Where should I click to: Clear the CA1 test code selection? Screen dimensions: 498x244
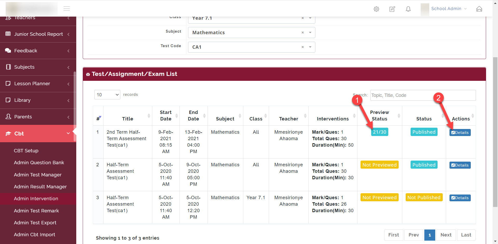pos(303,47)
